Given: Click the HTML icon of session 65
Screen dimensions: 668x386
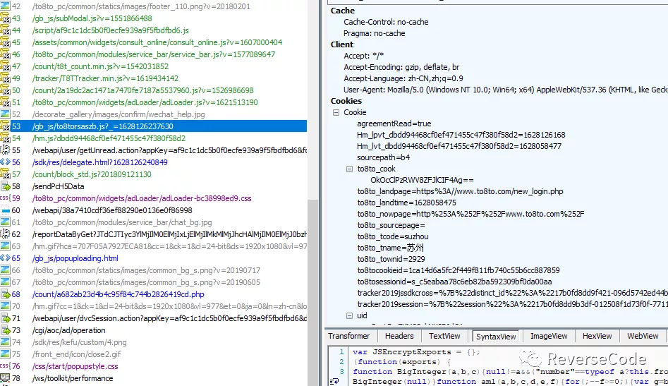Looking at the screenshot, I should (5, 258).
